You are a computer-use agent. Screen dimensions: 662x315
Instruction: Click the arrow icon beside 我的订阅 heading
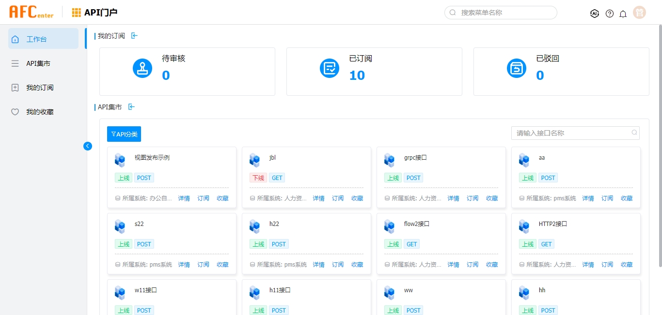[134, 35]
